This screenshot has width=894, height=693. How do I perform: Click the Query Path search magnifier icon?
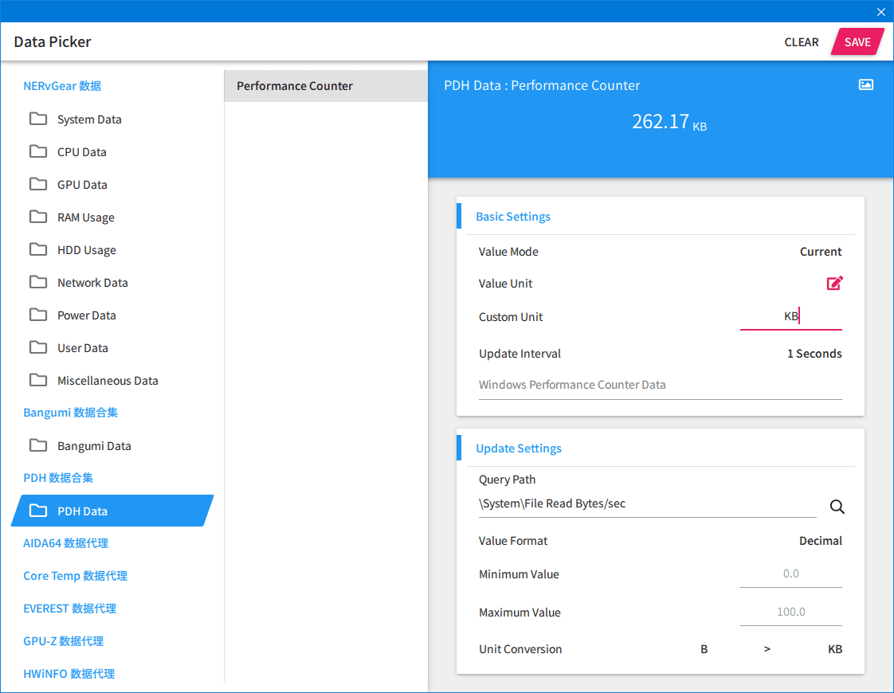coord(837,506)
